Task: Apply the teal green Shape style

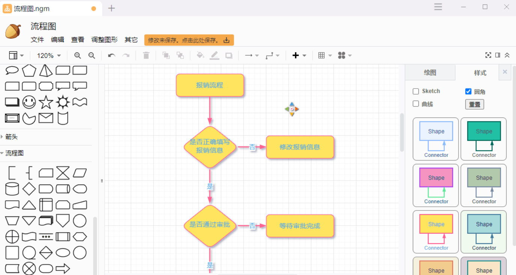Action: [484, 139]
